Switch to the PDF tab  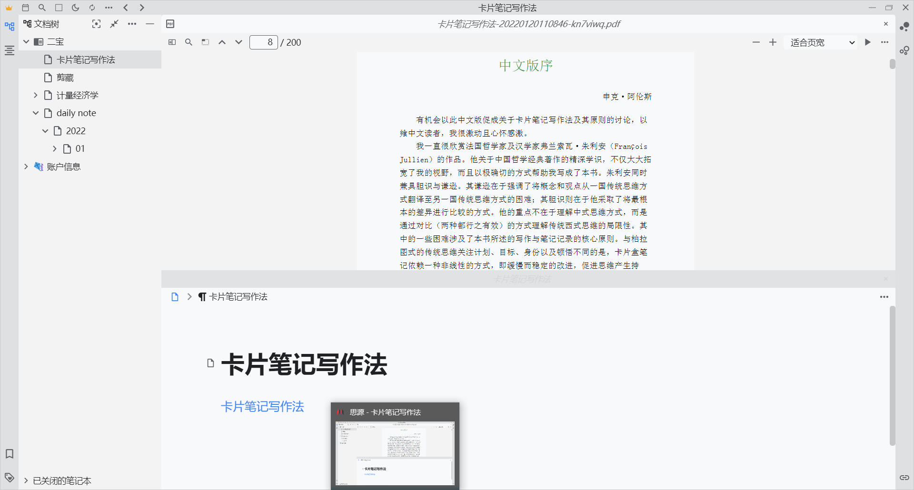point(170,24)
